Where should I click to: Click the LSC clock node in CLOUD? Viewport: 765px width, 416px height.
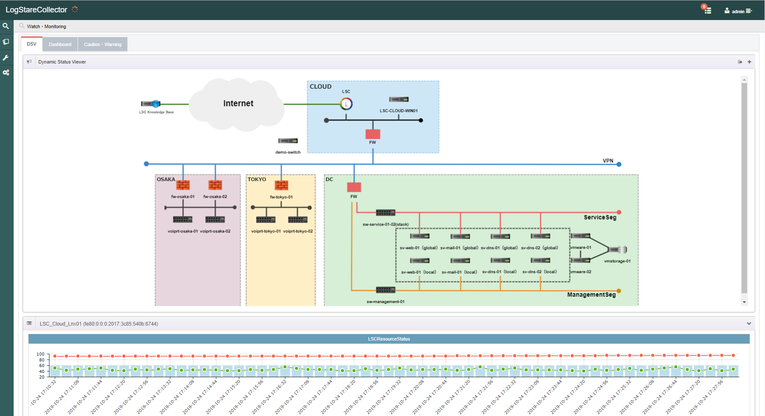point(346,104)
